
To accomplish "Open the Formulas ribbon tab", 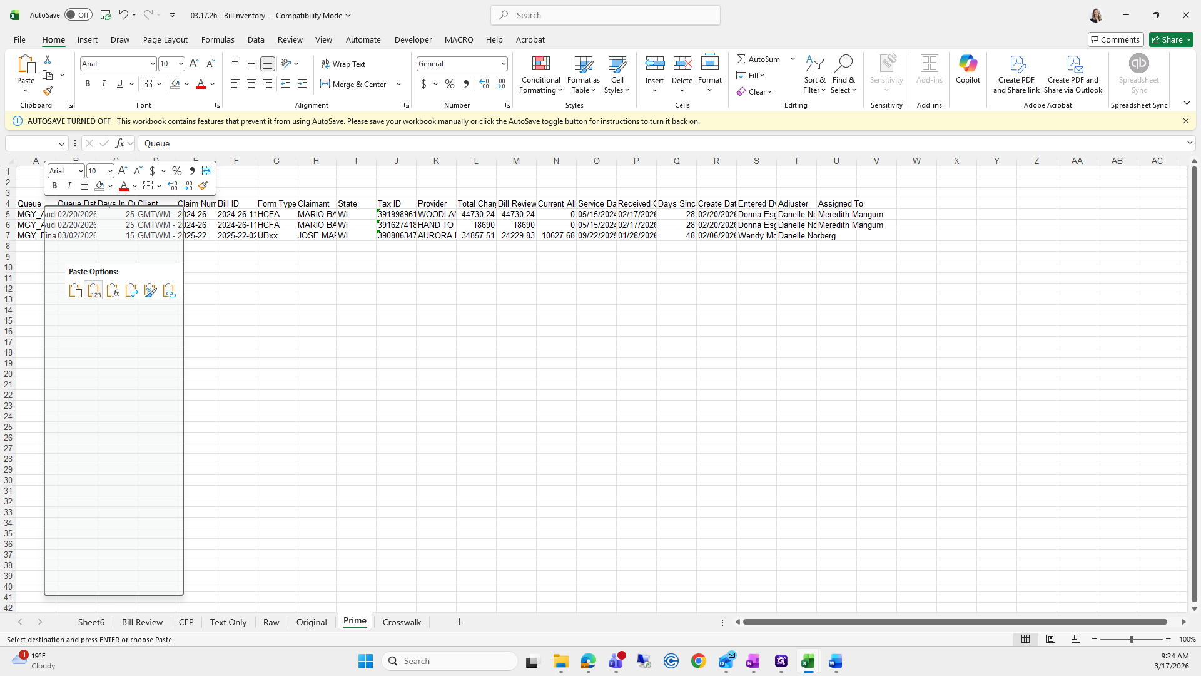I will pyautogui.click(x=218, y=39).
